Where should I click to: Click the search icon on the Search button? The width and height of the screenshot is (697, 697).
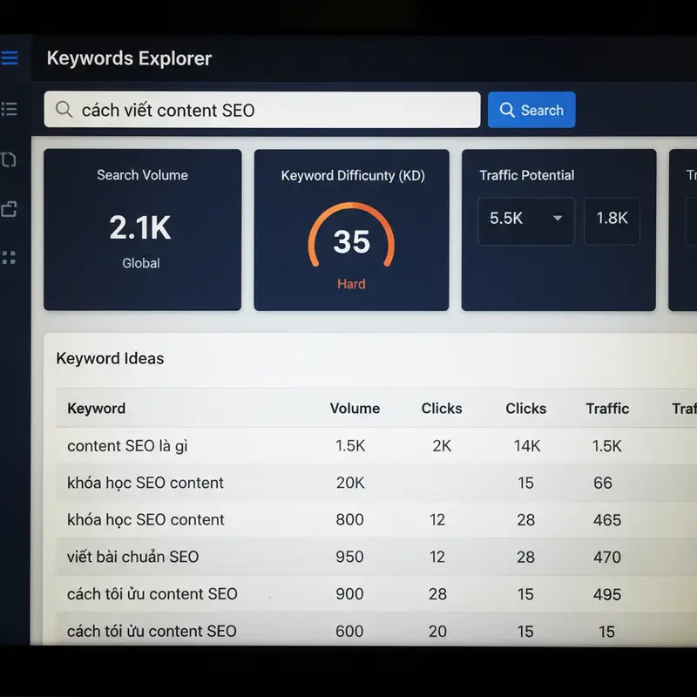click(507, 110)
